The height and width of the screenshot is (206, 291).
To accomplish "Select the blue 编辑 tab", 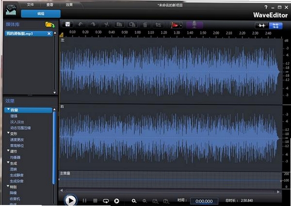I will 41,14.
